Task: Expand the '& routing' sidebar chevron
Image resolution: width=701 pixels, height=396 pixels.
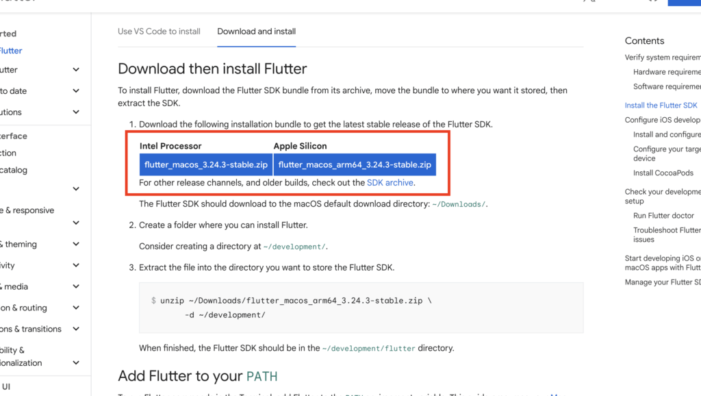Action: click(x=76, y=308)
